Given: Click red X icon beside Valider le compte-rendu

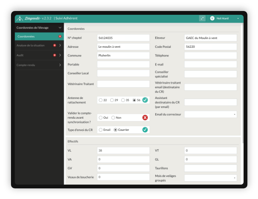Looking at the screenshot, I should tap(145, 118).
